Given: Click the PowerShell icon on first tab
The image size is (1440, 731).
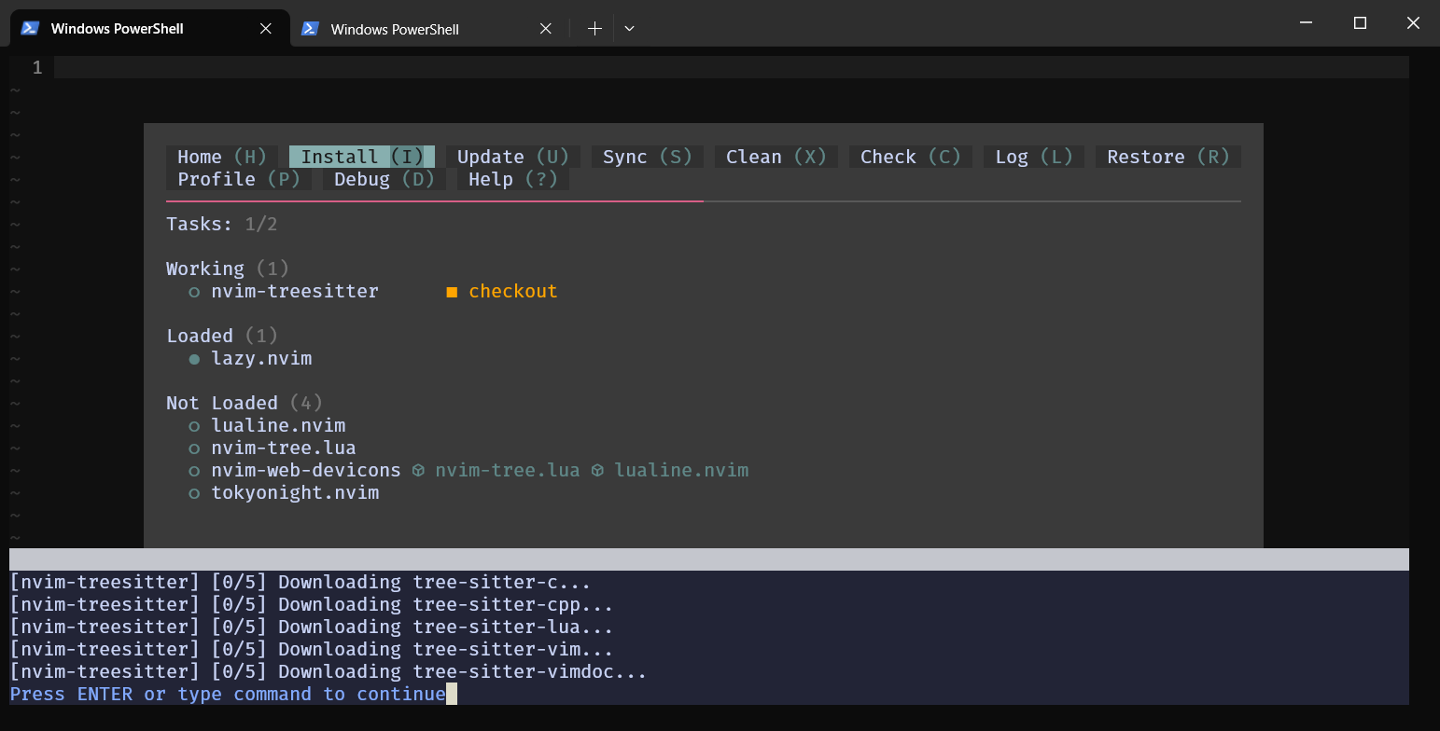Looking at the screenshot, I should click(30, 28).
